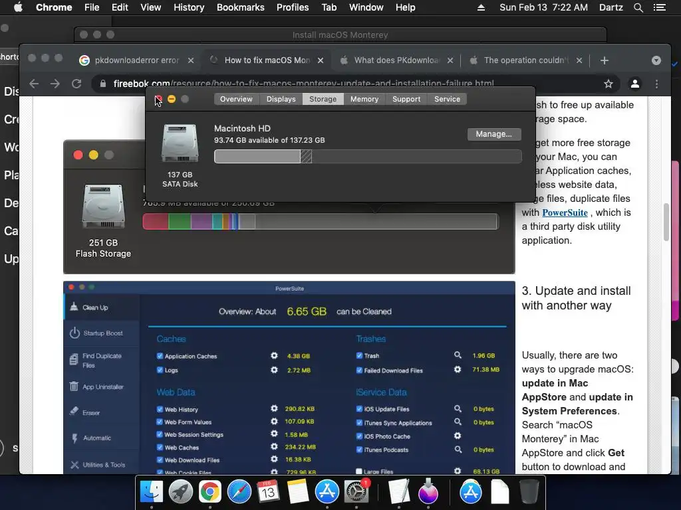Launch Safari from the Dock
The image size is (681, 510).
tap(239, 492)
